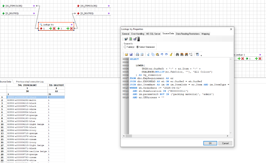
Task: Select cell 32993-a000004282-multi
Action: click(x=27, y=100)
